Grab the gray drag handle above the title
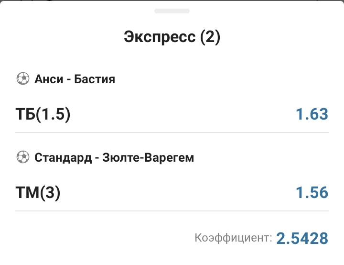 [172, 11]
